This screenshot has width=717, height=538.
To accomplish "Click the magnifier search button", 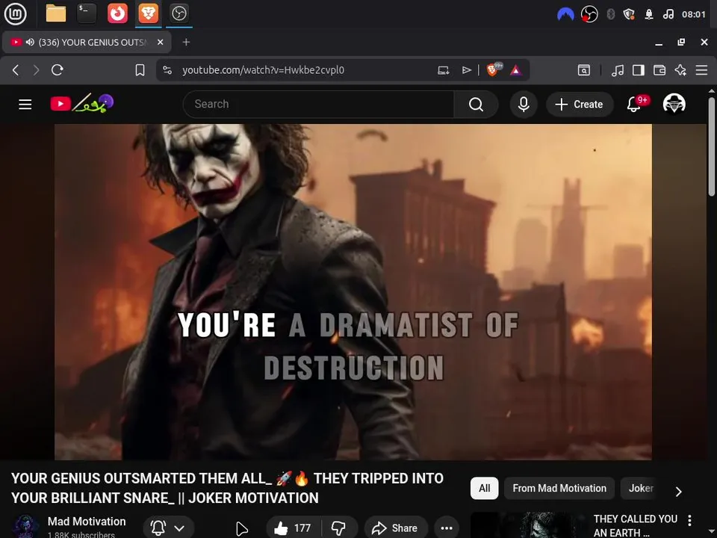I will 476,105.
